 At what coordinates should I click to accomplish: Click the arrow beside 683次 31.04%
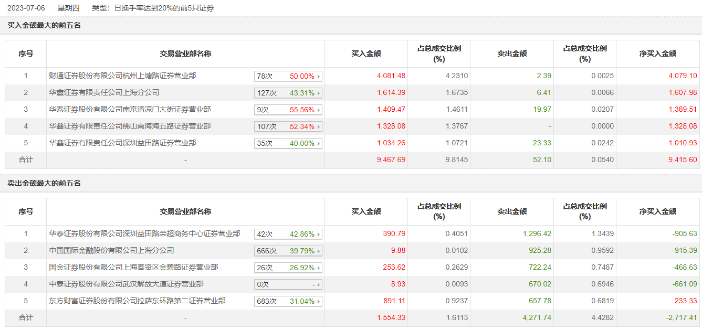(319, 302)
